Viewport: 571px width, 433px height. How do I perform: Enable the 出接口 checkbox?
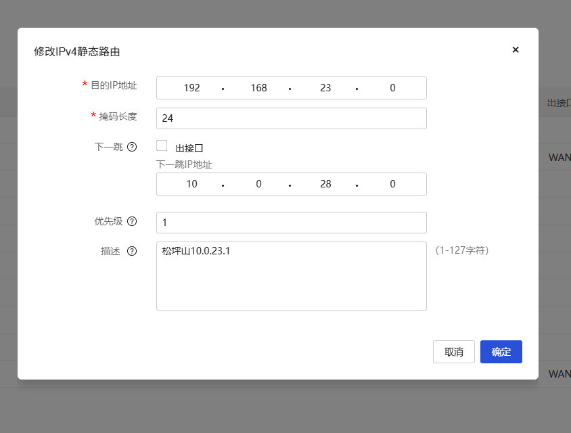click(162, 145)
